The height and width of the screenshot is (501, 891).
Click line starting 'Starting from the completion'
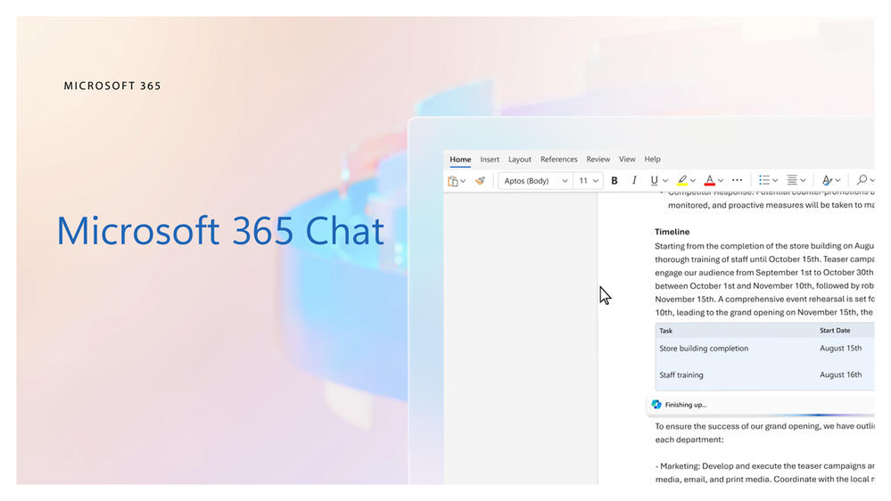coord(764,246)
